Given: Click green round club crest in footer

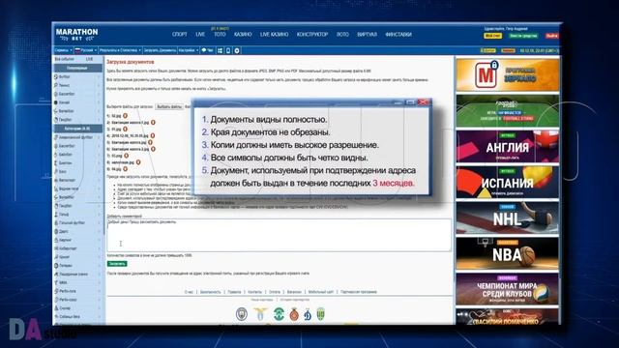Looking at the screenshot, I should (279, 314).
